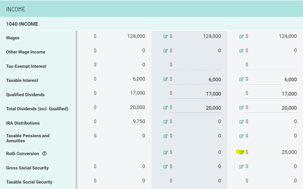Click the 1040 INCOME section header
The image size is (303, 189).
22,24
